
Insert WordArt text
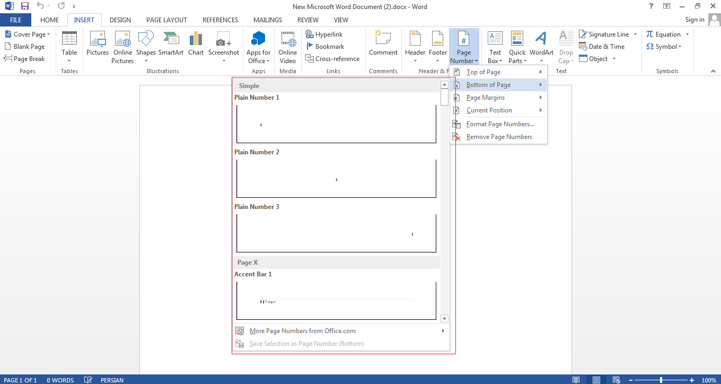point(541,47)
